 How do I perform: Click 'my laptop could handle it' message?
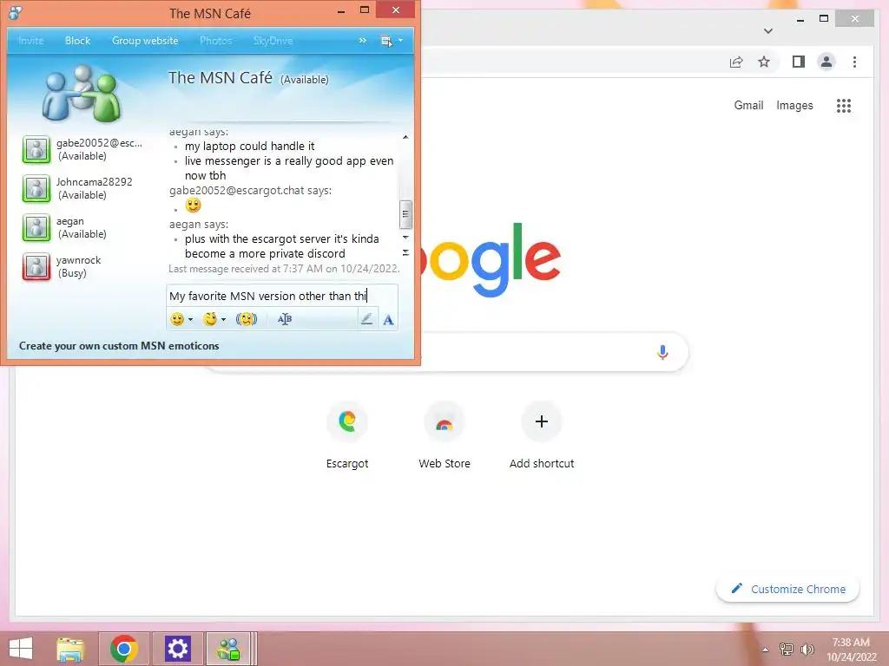[x=249, y=146]
